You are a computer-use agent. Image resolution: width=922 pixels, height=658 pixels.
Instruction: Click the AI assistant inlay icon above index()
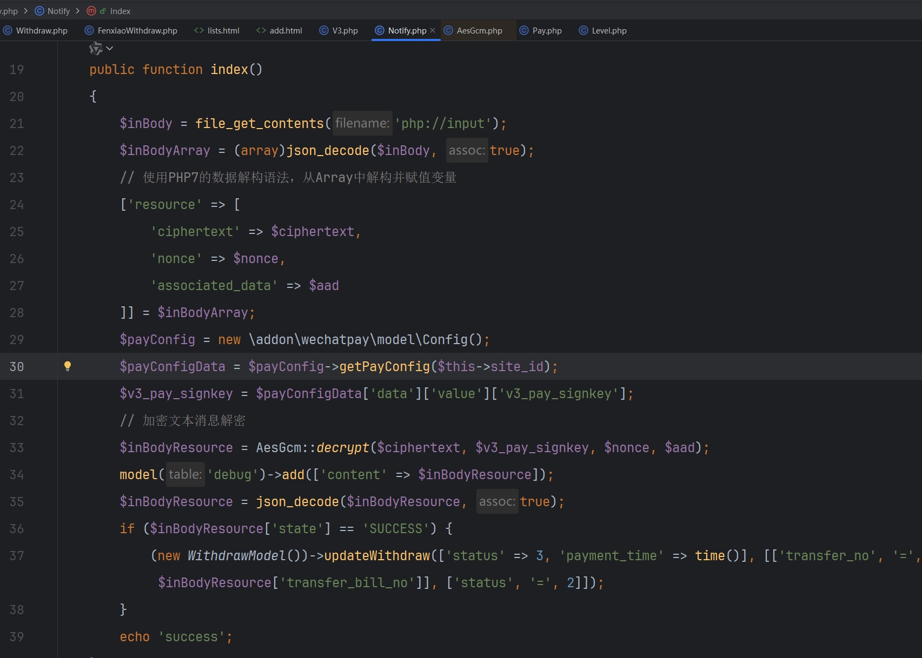pyautogui.click(x=96, y=49)
